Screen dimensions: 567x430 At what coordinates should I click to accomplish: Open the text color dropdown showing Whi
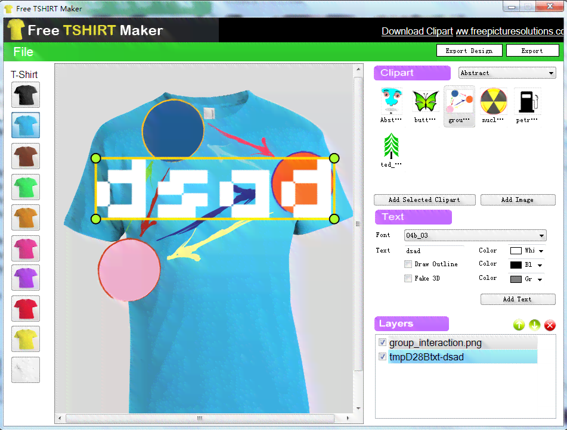(541, 251)
